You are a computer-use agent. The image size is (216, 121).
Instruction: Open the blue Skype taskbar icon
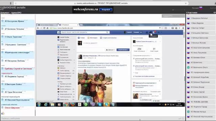point(100,105)
